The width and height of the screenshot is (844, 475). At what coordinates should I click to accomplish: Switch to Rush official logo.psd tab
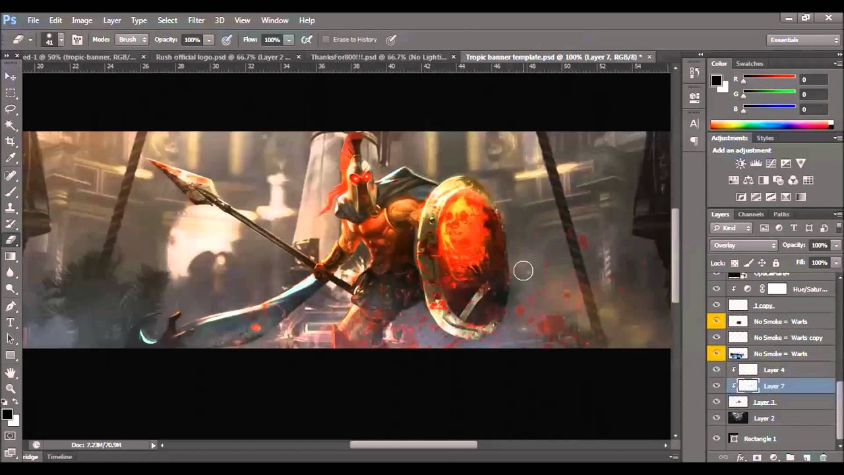click(222, 57)
